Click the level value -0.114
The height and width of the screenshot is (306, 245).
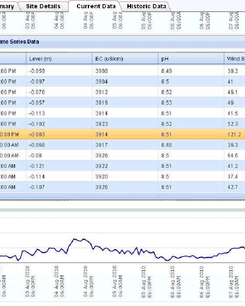coord(37,177)
